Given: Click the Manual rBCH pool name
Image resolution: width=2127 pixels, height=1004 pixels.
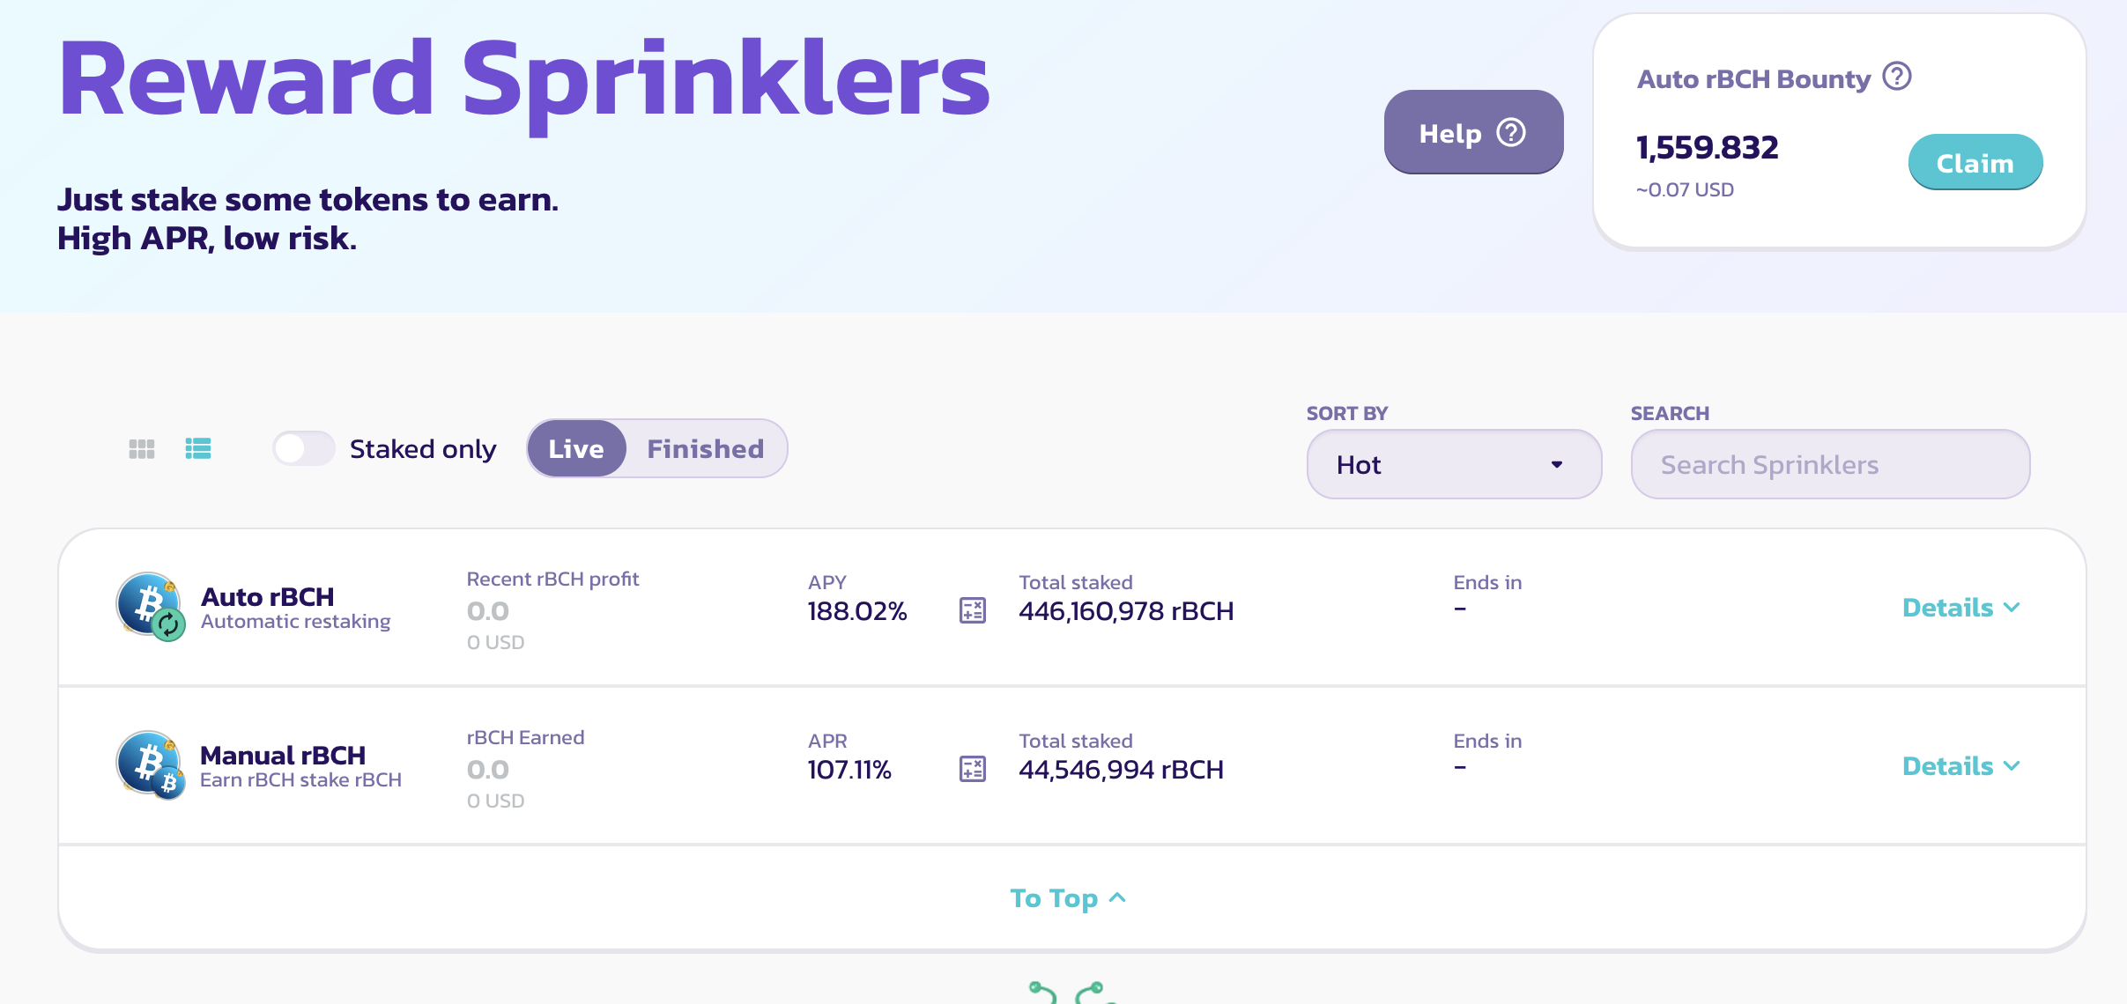Looking at the screenshot, I should (x=283, y=755).
